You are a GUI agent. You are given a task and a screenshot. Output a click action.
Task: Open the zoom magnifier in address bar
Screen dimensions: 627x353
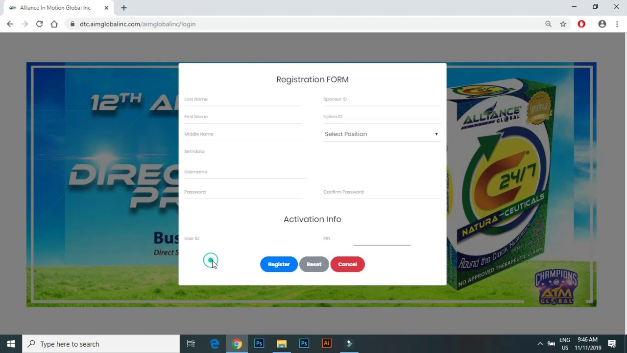point(548,24)
